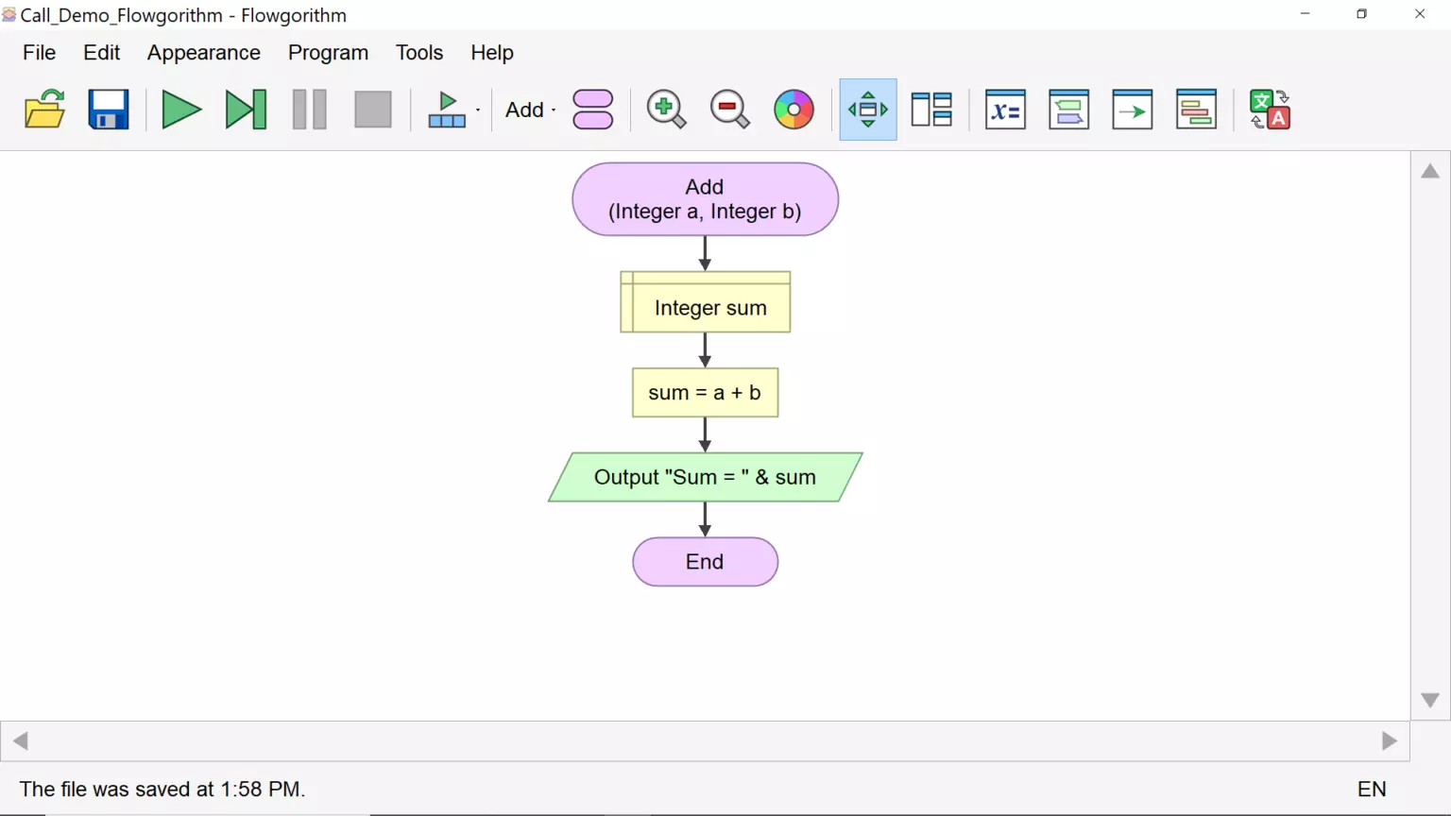This screenshot has width=1451, height=816.
Task: Open the Console window icon
Action: 1068,110
